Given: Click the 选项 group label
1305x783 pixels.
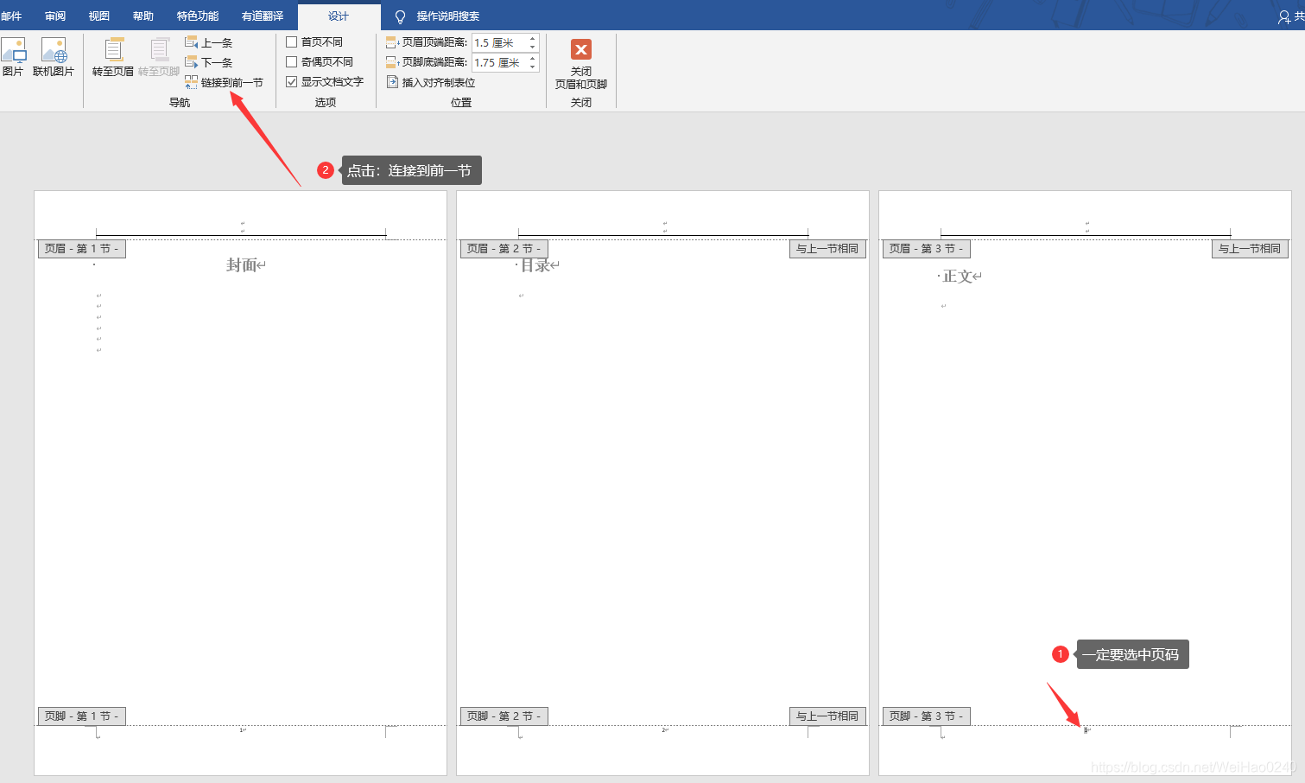Looking at the screenshot, I should click(x=326, y=103).
